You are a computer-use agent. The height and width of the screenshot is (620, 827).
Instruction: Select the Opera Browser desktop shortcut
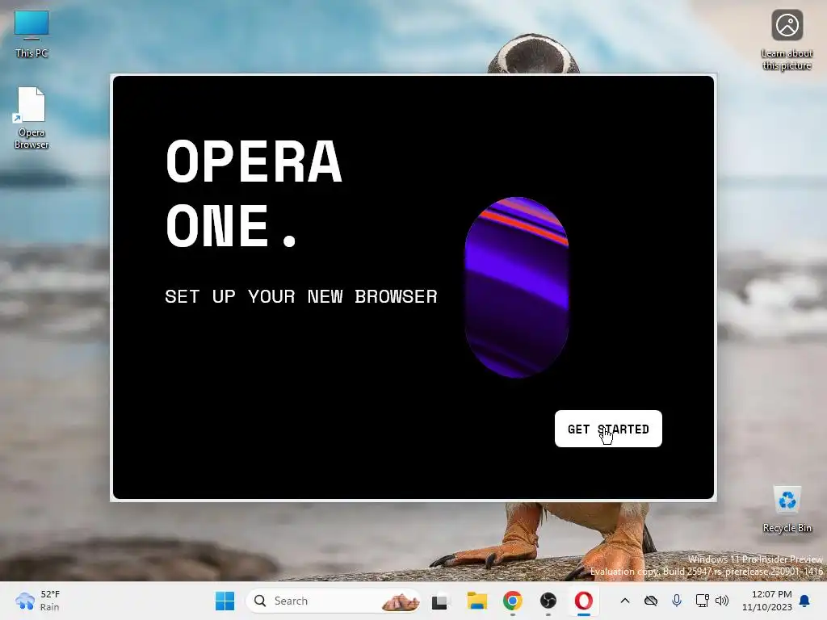tap(31, 118)
